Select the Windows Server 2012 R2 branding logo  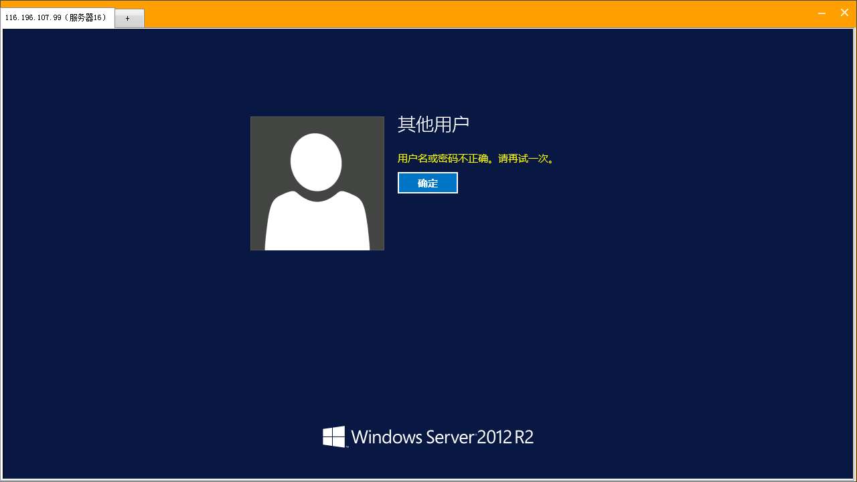(428, 436)
